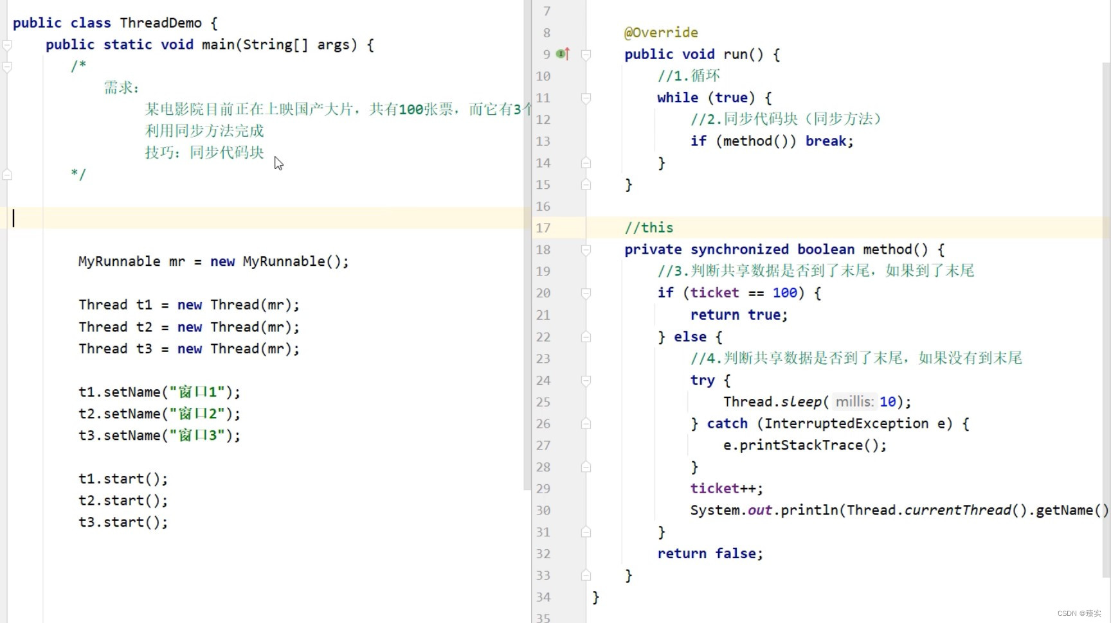The image size is (1111, 623).
Task: Click 'Thread t1 = new Thread(mr);' line
Action: point(189,305)
